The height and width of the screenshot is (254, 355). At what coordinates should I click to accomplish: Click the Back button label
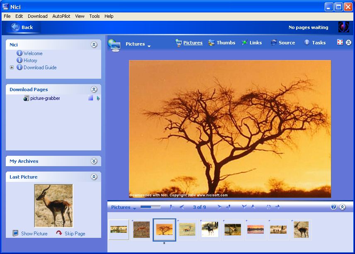coord(27,27)
